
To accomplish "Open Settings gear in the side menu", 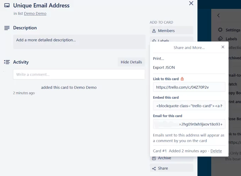I will pos(220,30).
